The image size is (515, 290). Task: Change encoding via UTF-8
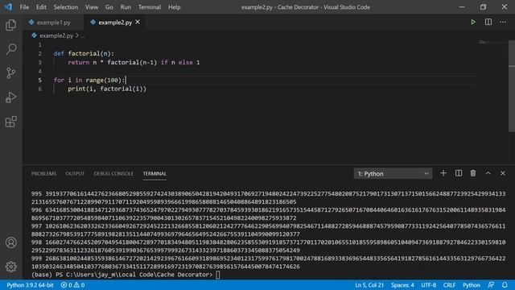tap(429, 285)
